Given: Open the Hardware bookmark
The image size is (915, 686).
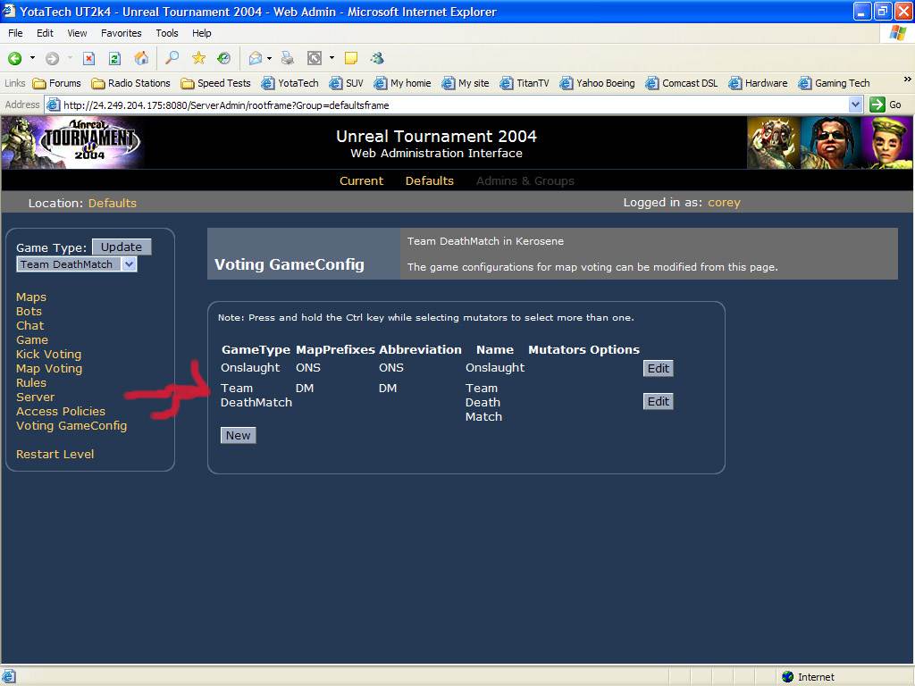Looking at the screenshot, I should tap(758, 83).
